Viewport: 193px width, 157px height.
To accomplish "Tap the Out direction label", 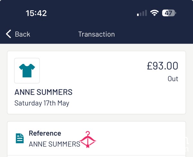I will click(x=173, y=79).
